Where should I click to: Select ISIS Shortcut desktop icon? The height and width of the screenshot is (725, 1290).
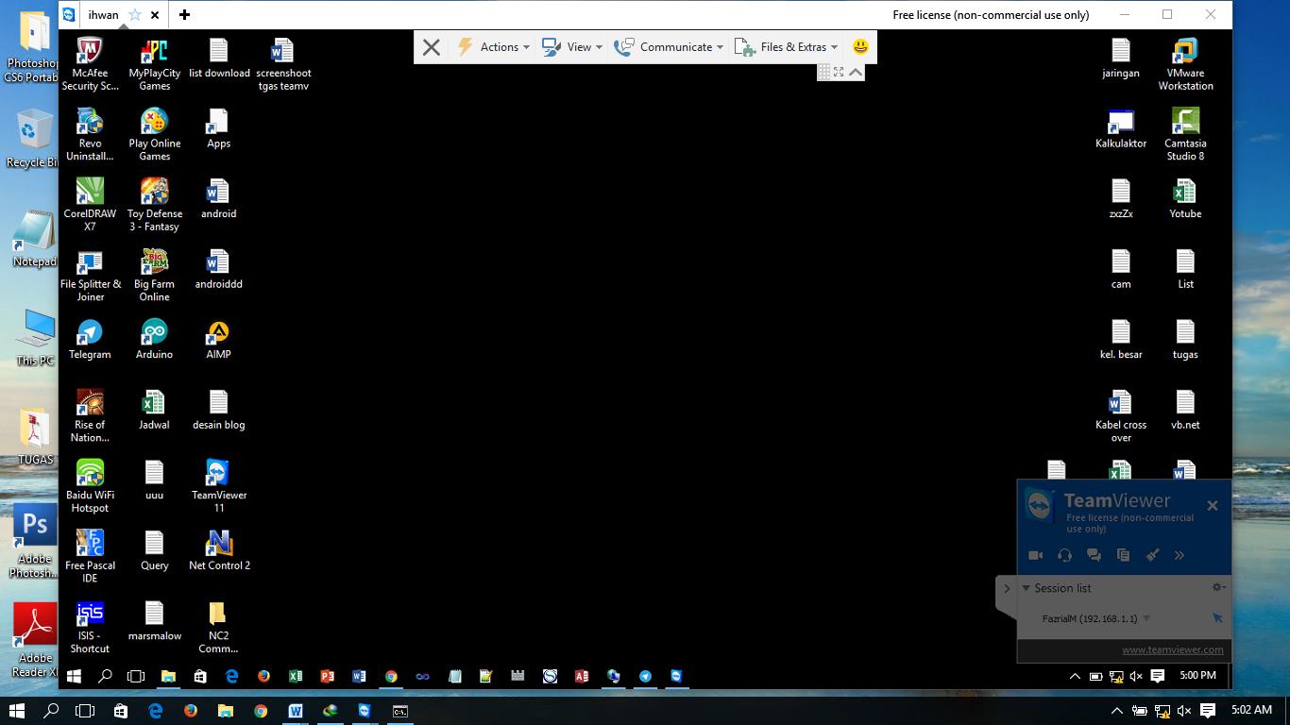pos(90,628)
